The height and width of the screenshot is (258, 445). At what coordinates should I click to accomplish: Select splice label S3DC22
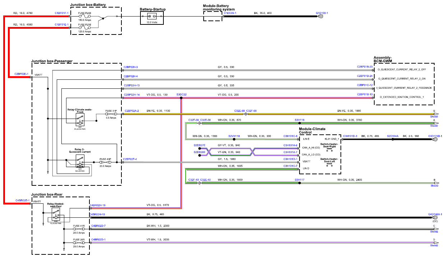[181, 95]
